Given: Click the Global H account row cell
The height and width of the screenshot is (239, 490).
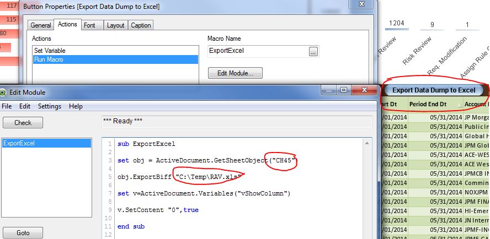Looking at the screenshot, I should (x=477, y=136).
